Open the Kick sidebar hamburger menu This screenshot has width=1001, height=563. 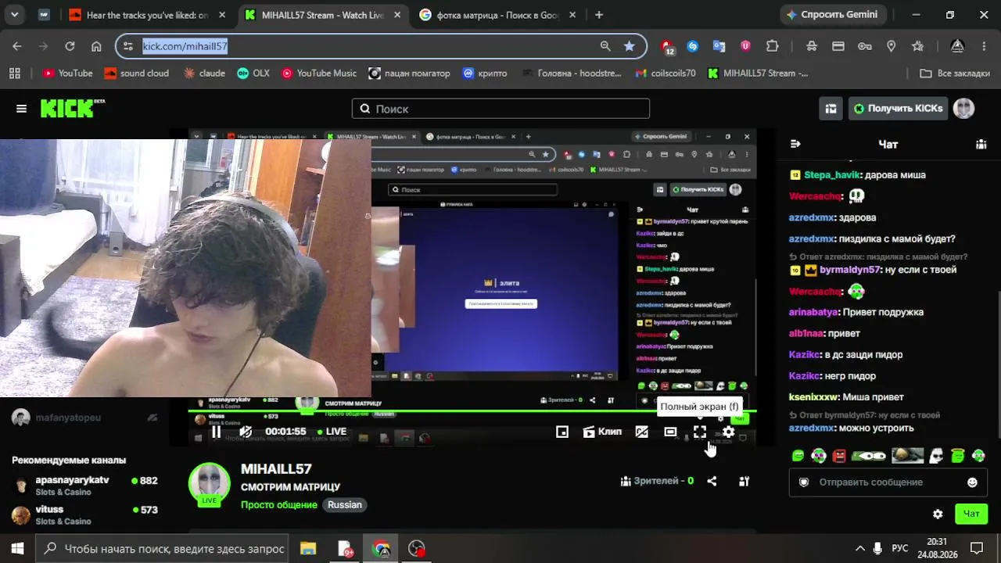21,109
